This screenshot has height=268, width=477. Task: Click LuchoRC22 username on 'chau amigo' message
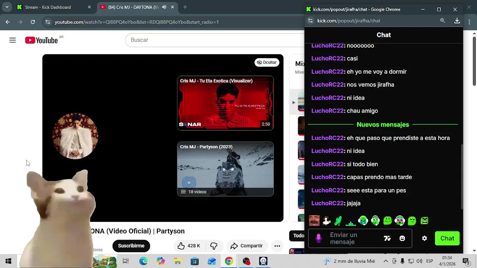pyautogui.click(x=328, y=111)
